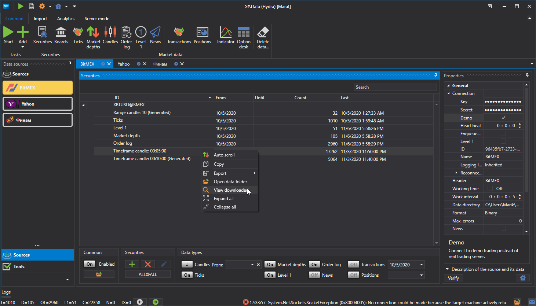Click the Candles down-arrow button
Viewport: 536px width, 306px height.
pyautogui.click(x=187, y=265)
